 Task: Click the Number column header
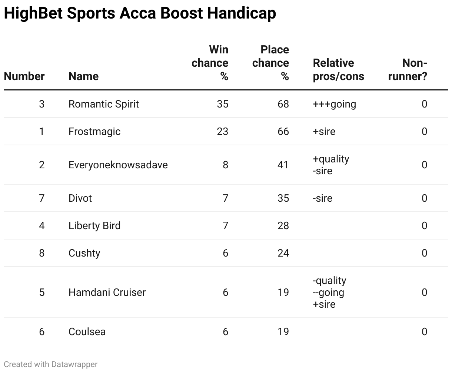[x=24, y=76]
